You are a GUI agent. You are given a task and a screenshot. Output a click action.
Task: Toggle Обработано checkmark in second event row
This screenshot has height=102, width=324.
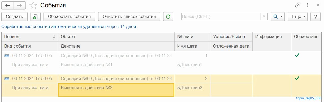pyautogui.click(x=297, y=78)
